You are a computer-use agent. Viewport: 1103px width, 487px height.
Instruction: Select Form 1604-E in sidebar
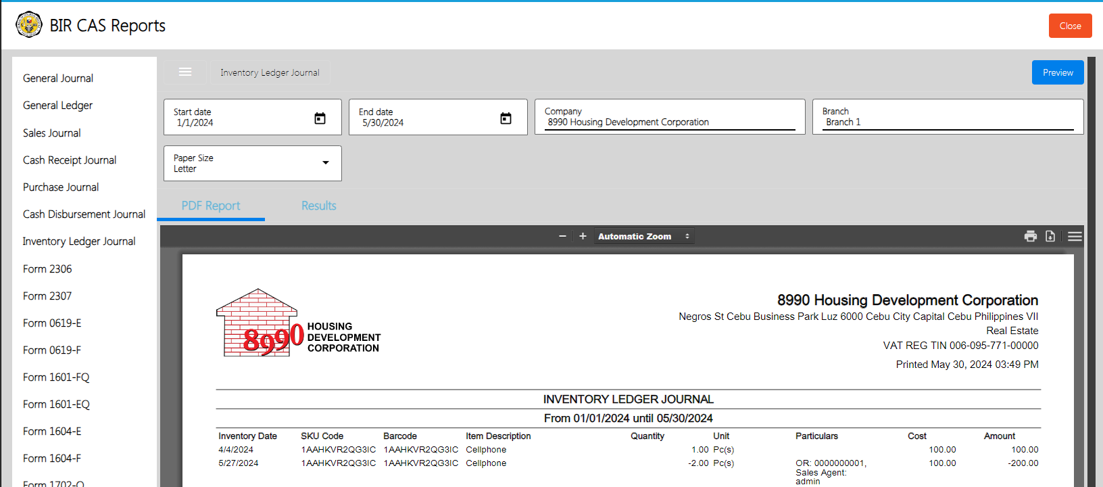pyautogui.click(x=52, y=432)
